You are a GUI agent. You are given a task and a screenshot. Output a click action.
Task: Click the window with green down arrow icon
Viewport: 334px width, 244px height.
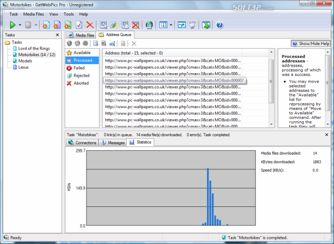(206, 25)
